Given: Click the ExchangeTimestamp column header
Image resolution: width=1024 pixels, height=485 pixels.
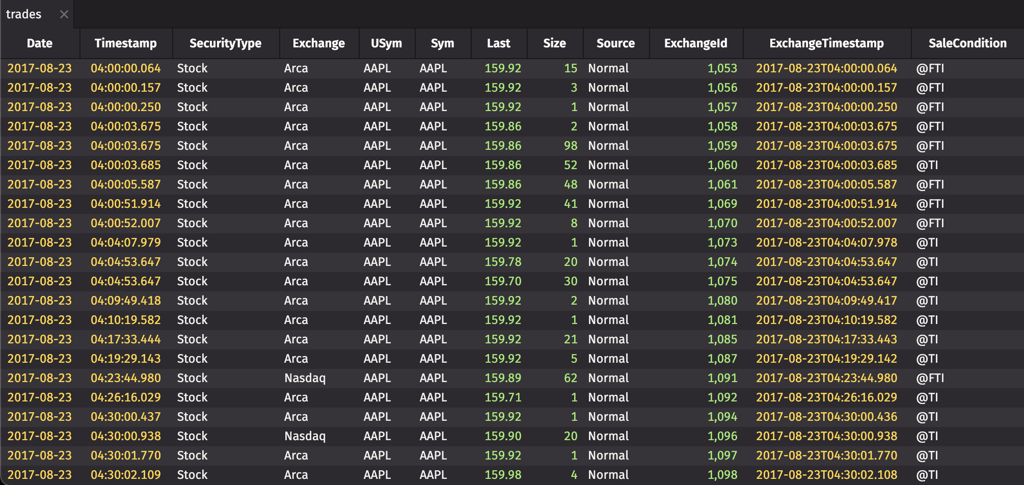Looking at the screenshot, I should [826, 43].
